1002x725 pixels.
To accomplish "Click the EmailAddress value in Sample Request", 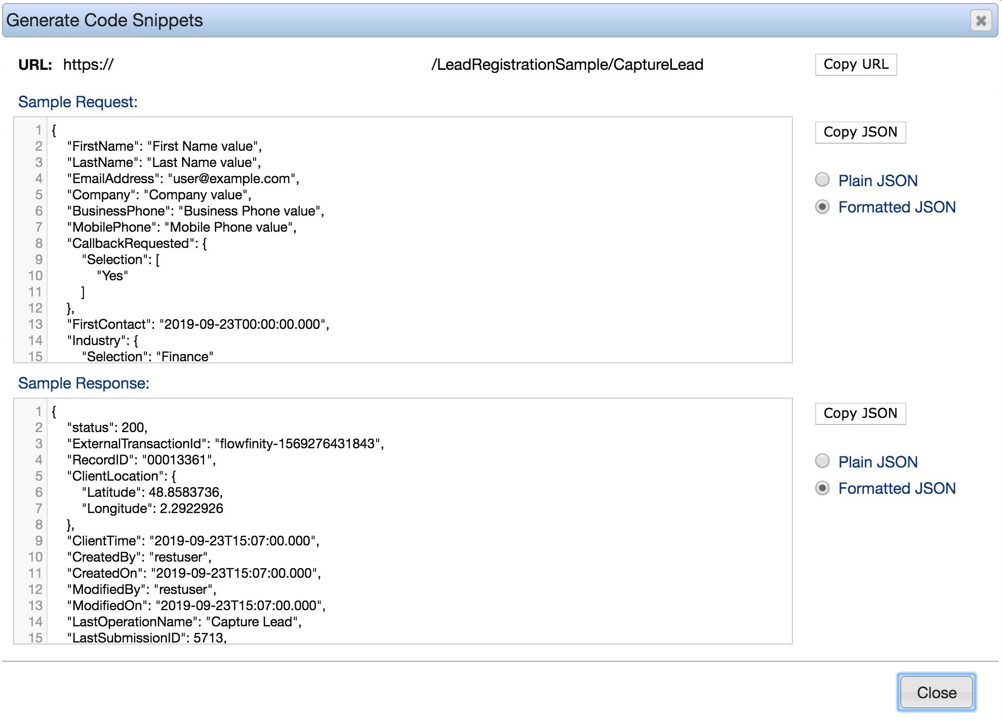I will (234, 179).
